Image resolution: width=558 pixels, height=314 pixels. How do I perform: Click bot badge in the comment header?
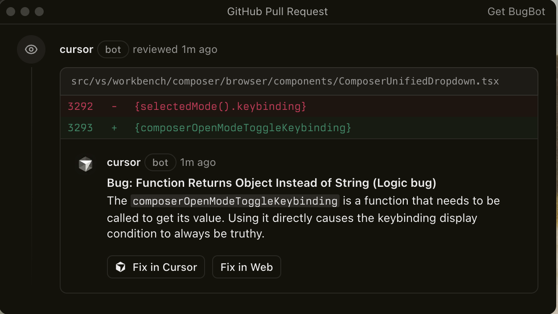[x=160, y=162]
